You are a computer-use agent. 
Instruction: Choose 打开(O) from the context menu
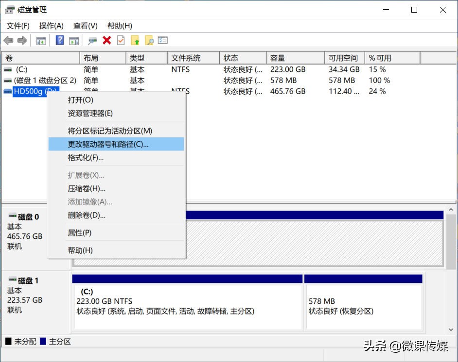coord(116,100)
